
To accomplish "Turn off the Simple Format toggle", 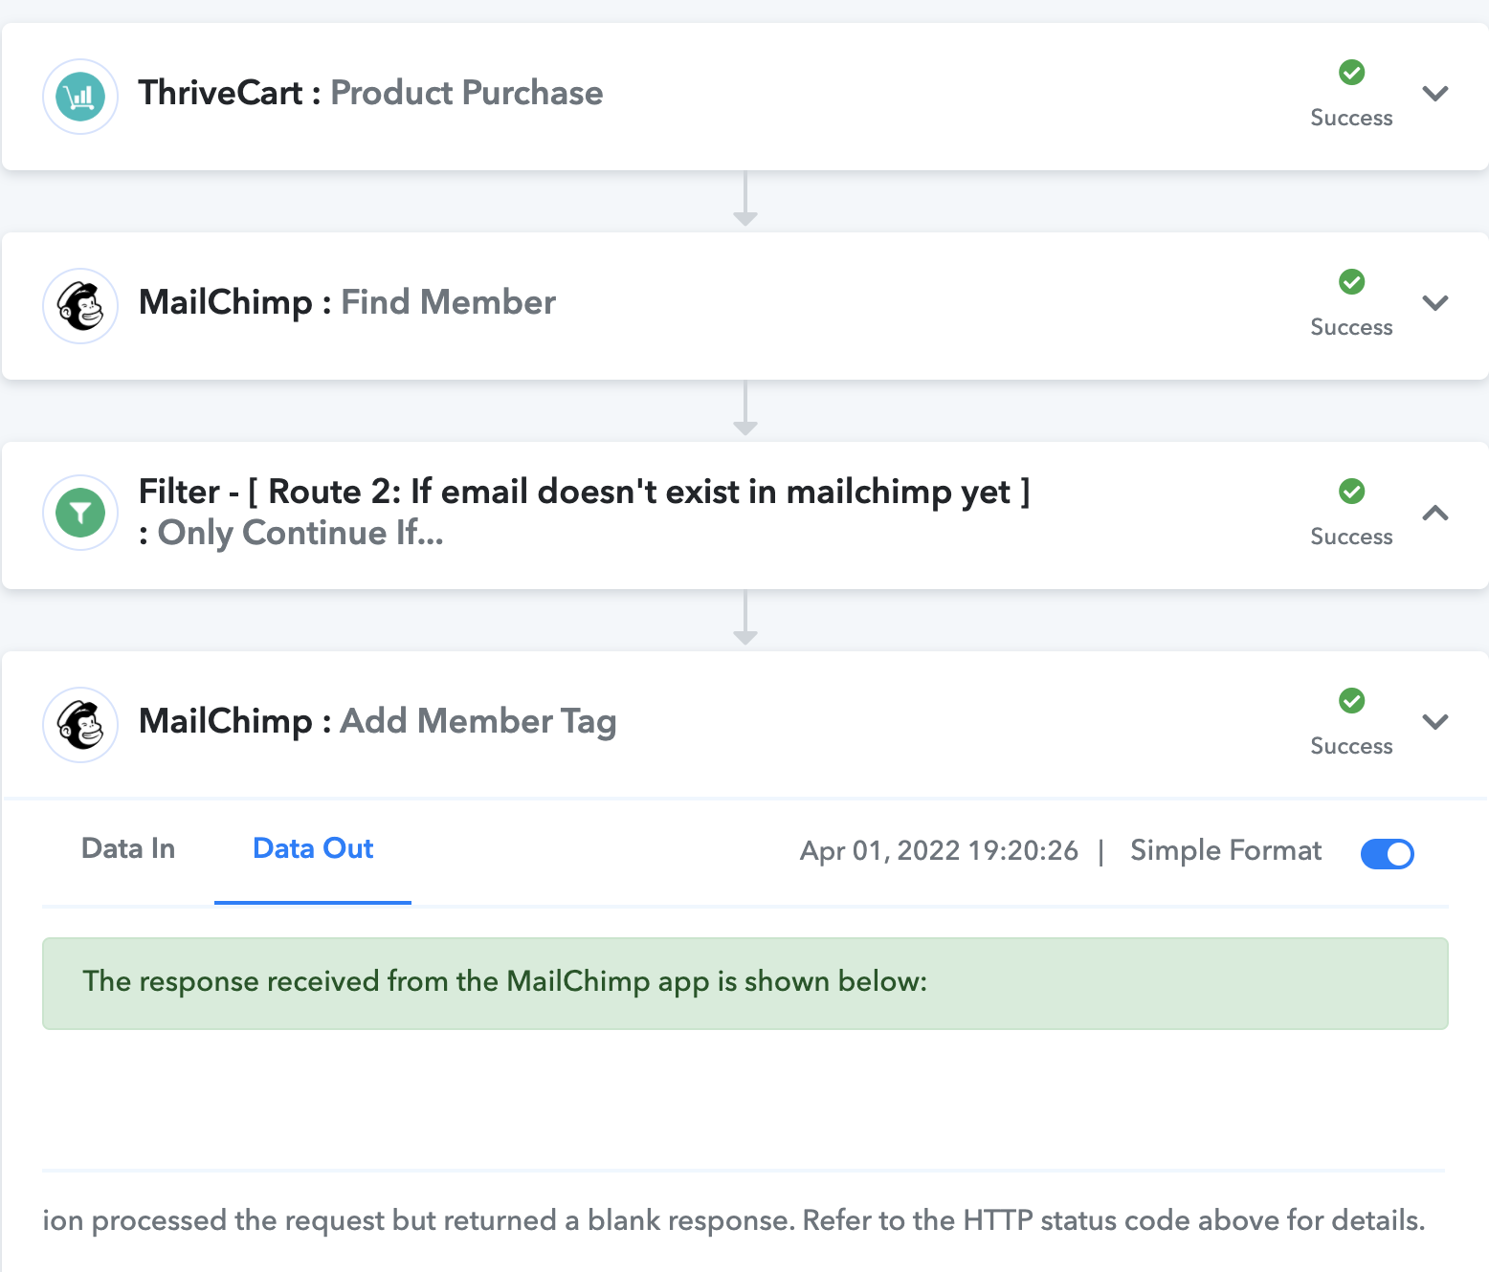I will tap(1387, 853).
